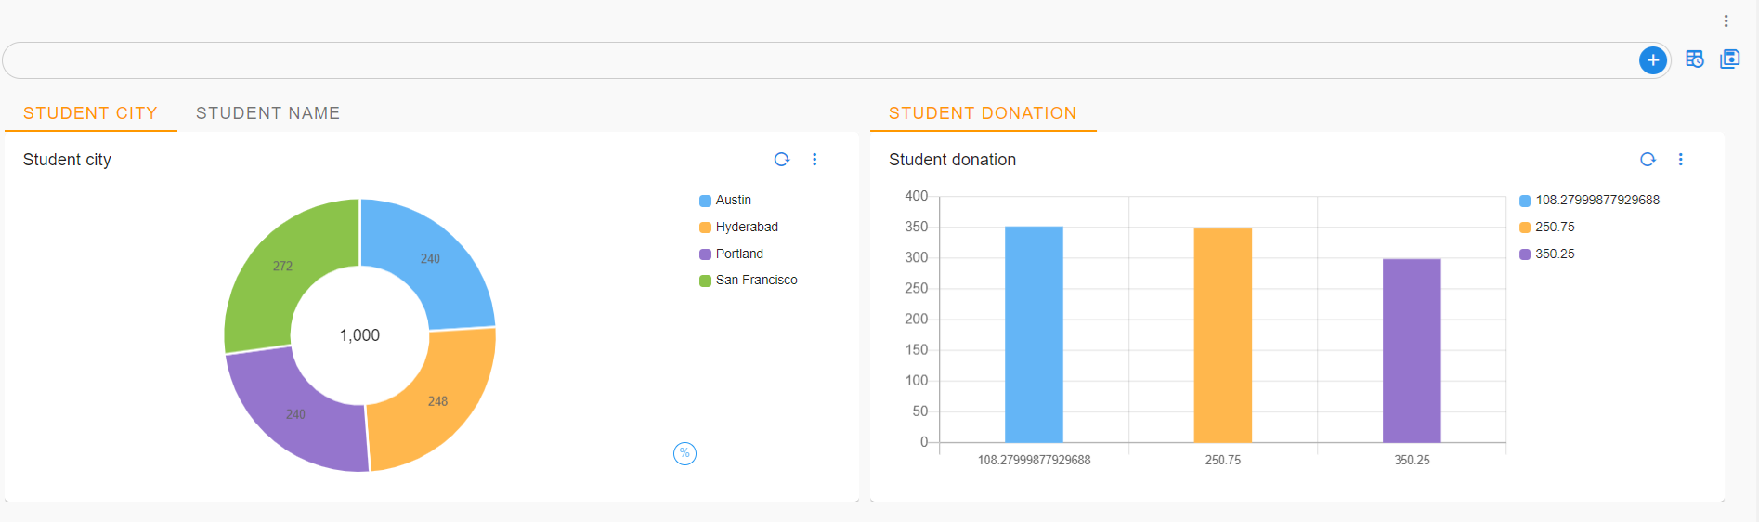Click the filter search input bar
This screenshot has width=1759, height=522.
pyautogui.click(x=817, y=60)
